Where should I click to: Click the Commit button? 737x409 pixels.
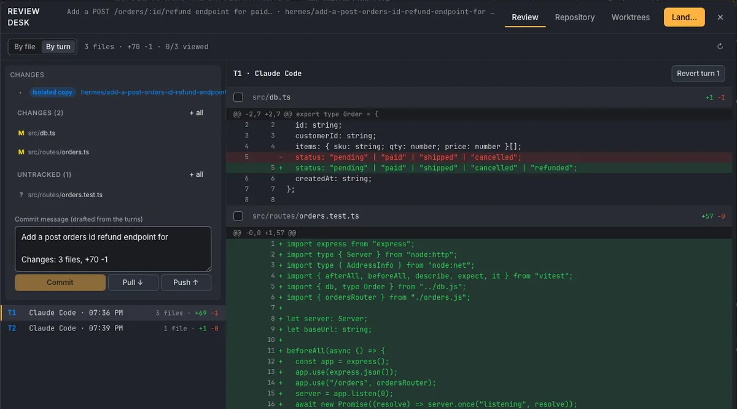[x=60, y=282]
